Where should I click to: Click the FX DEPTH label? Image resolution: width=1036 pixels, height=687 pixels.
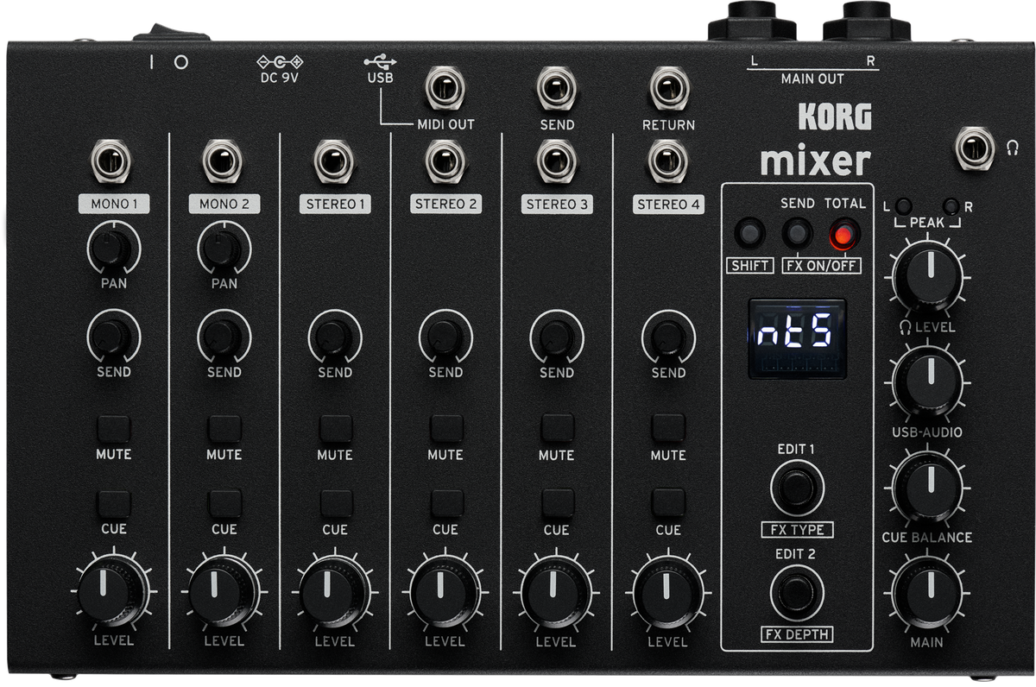pos(796,635)
